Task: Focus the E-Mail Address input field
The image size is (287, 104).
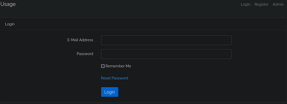Action: [x=166, y=40]
